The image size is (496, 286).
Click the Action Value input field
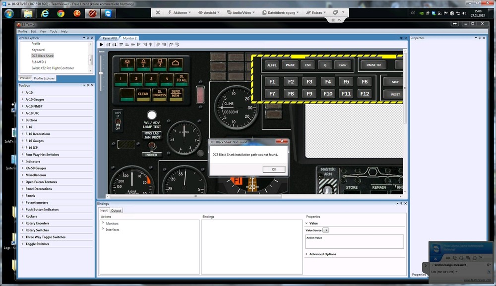point(354,243)
